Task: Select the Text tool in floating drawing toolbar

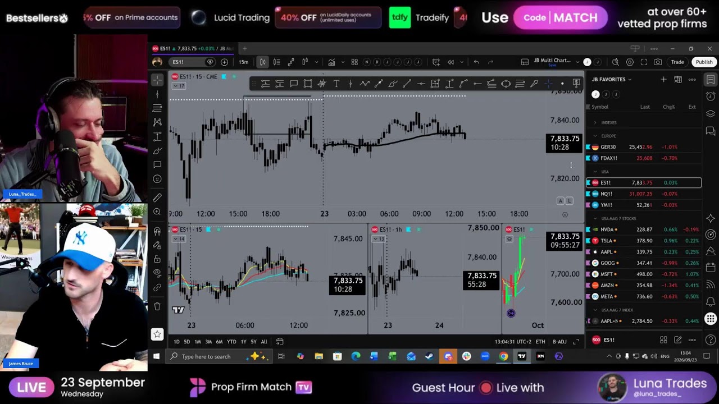Action: coord(336,84)
